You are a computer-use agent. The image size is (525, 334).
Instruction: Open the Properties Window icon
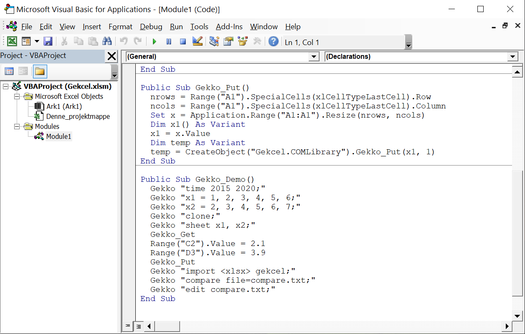coord(228,41)
